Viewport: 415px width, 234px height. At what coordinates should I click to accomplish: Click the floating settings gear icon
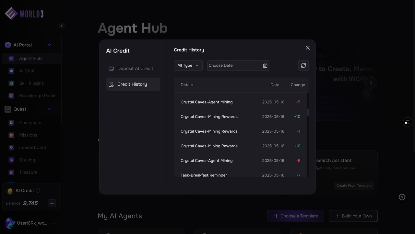402,197
